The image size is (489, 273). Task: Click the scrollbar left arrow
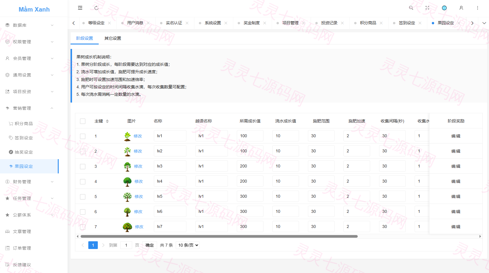coord(78,237)
